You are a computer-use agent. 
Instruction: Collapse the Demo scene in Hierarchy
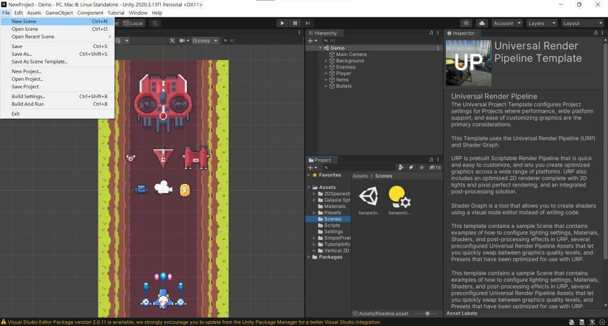point(321,48)
